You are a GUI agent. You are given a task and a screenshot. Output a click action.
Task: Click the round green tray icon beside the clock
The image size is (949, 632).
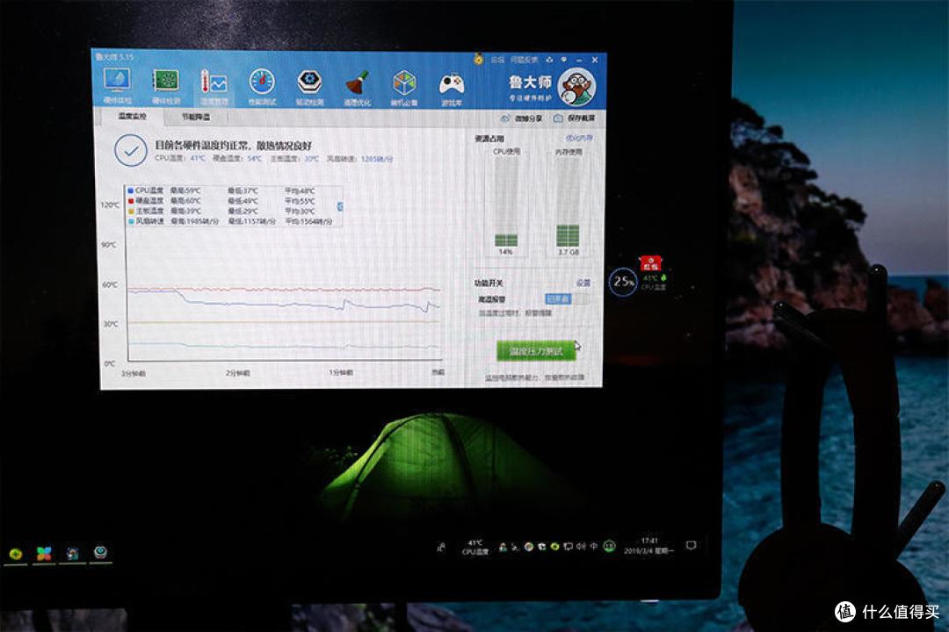610,546
